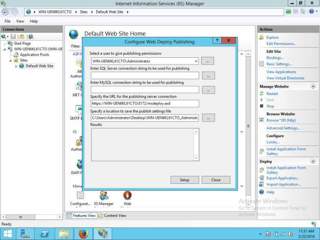
Task: Select Application Pools tree item
Action: (34, 55)
